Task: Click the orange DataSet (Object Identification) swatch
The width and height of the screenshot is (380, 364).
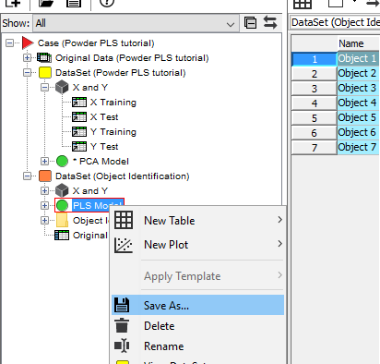Action: coord(45,176)
